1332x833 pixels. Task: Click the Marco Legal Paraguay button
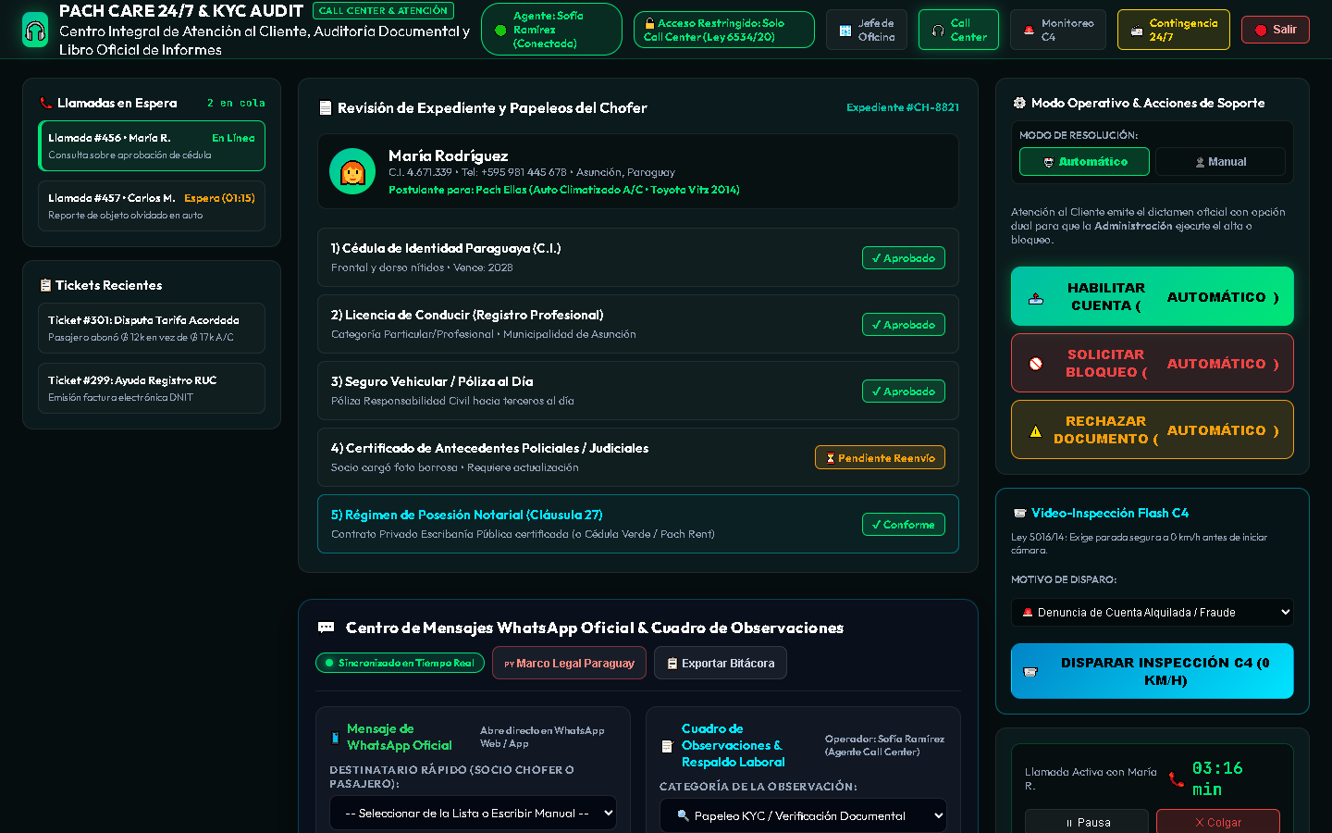tap(569, 663)
